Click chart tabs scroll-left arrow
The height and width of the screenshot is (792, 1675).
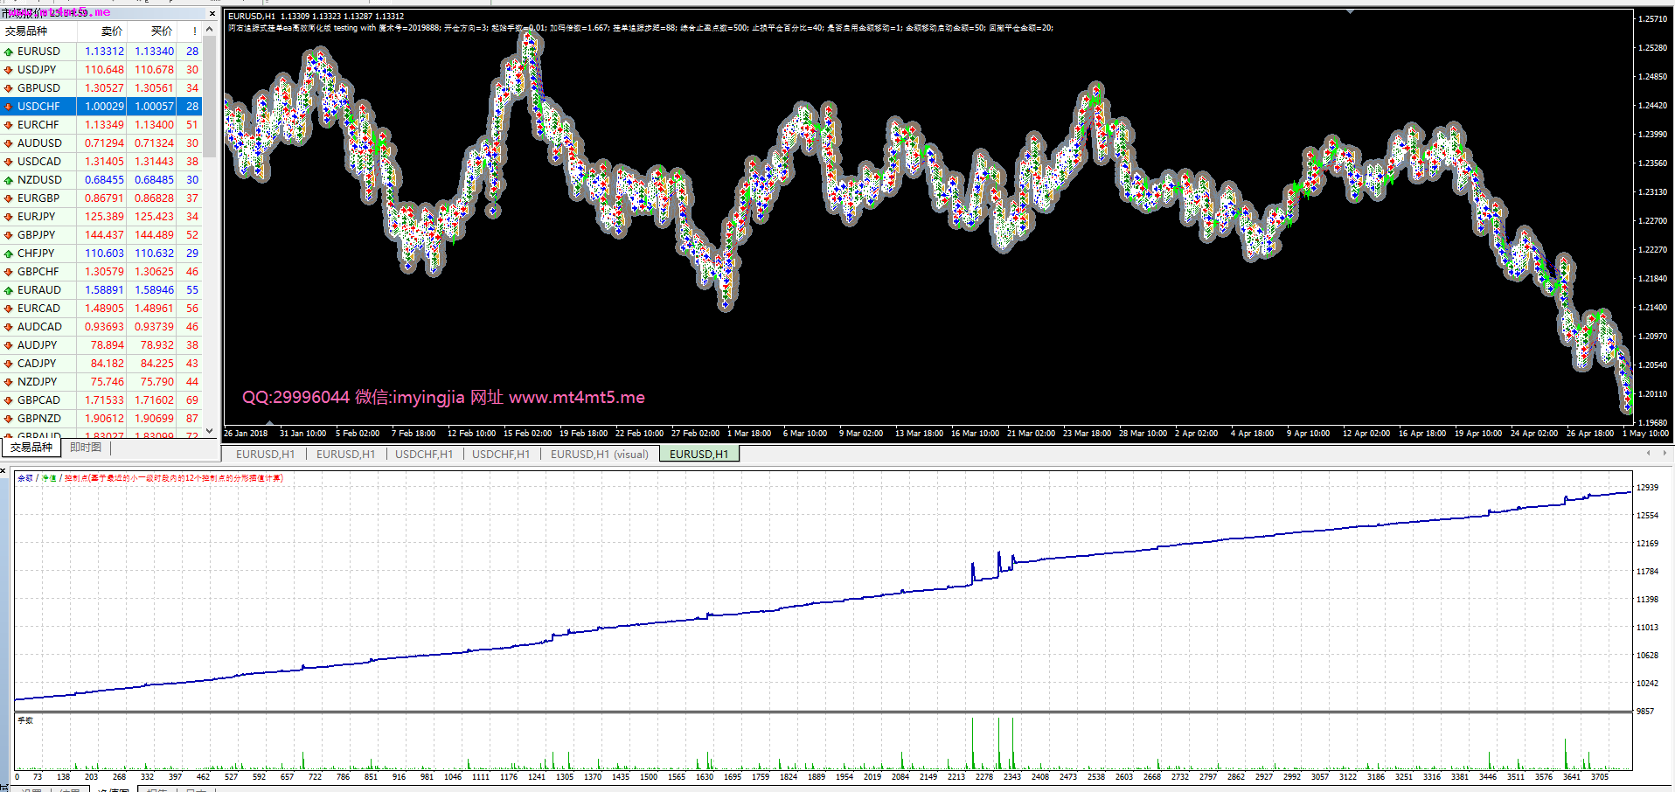pos(1649,453)
